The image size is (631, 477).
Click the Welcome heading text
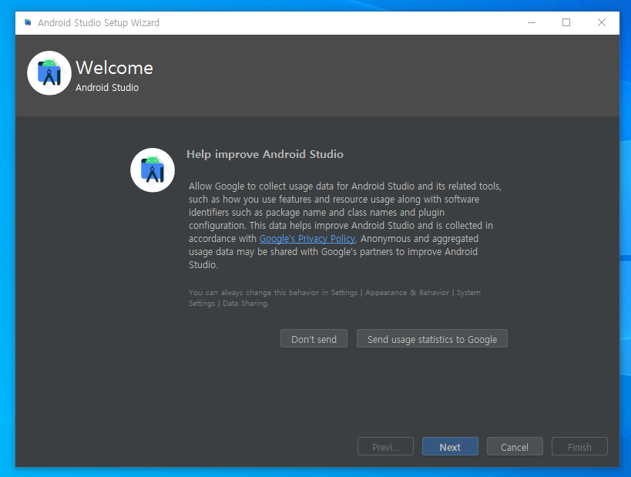tap(114, 68)
